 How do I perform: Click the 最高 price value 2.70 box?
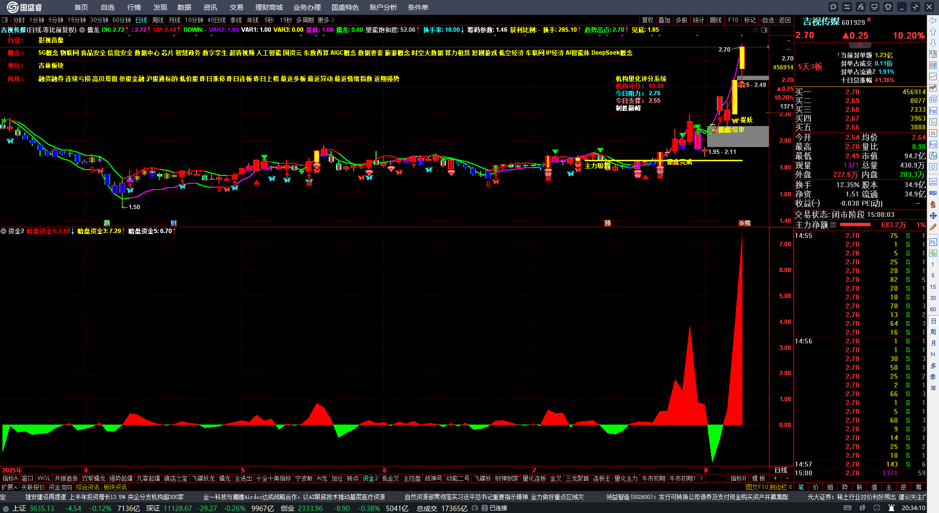pyautogui.click(x=852, y=147)
